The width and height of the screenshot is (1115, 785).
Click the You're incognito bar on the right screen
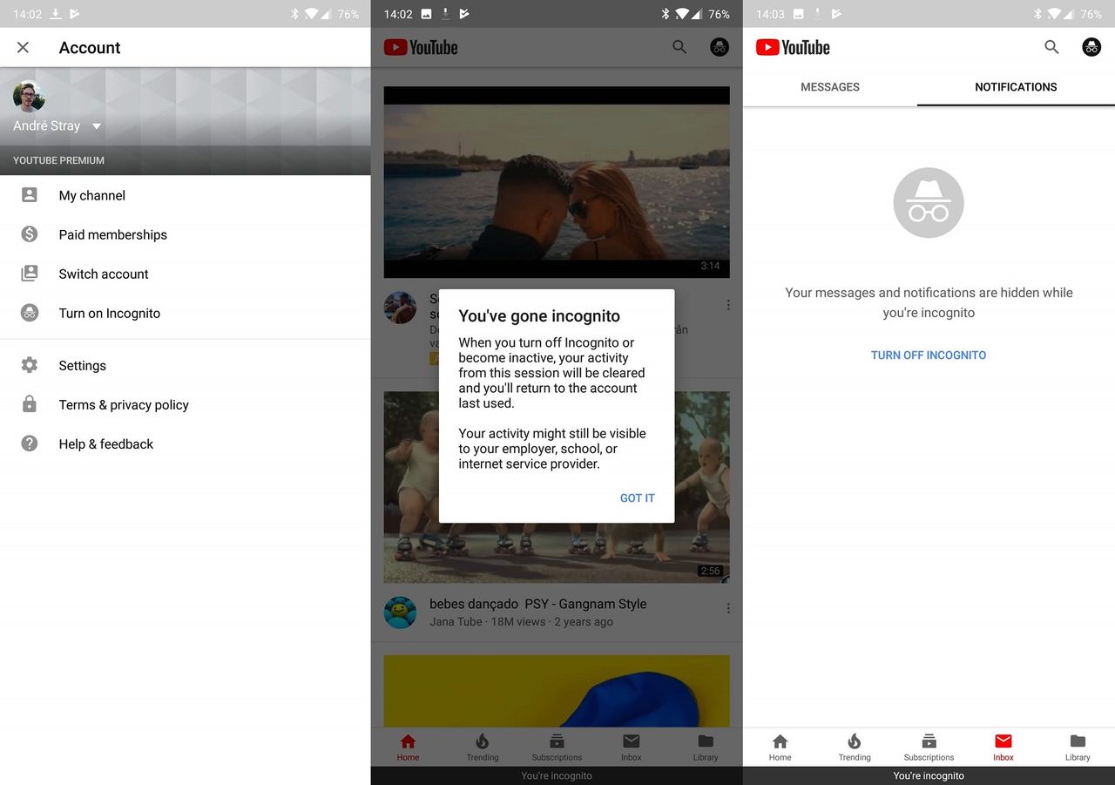(x=929, y=775)
